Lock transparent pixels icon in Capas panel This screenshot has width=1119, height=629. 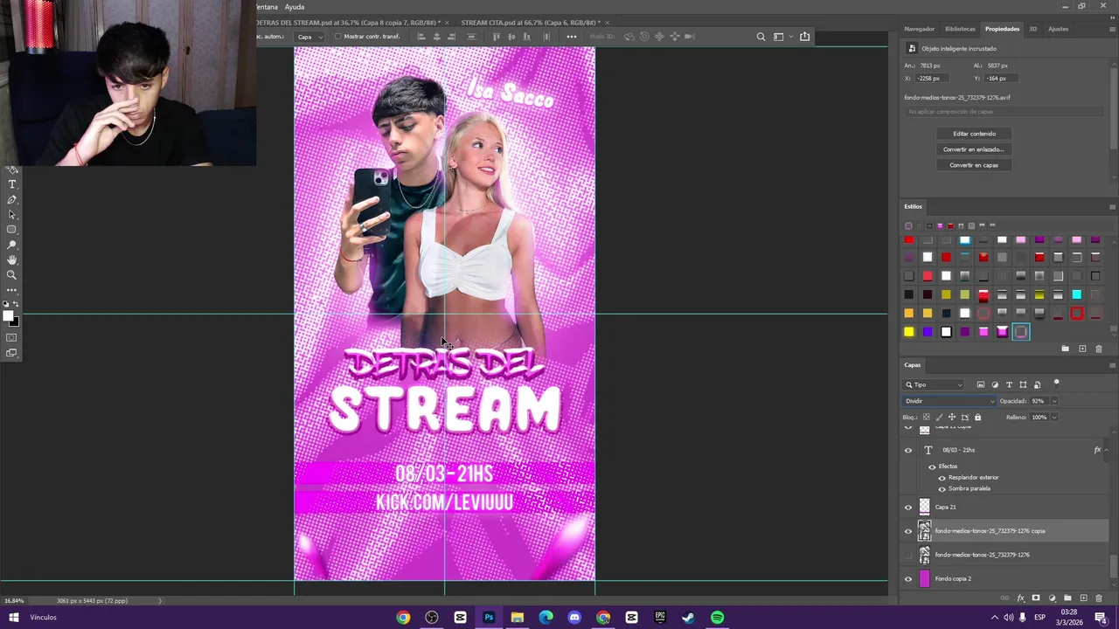click(x=927, y=417)
